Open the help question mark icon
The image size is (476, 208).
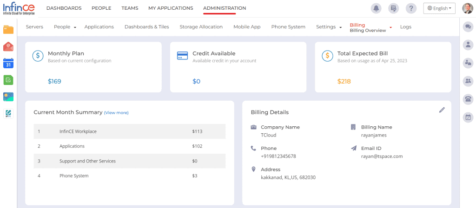click(411, 8)
